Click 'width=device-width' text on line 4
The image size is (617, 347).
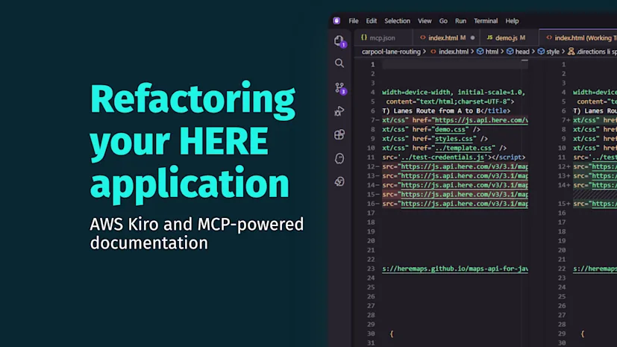(416, 92)
